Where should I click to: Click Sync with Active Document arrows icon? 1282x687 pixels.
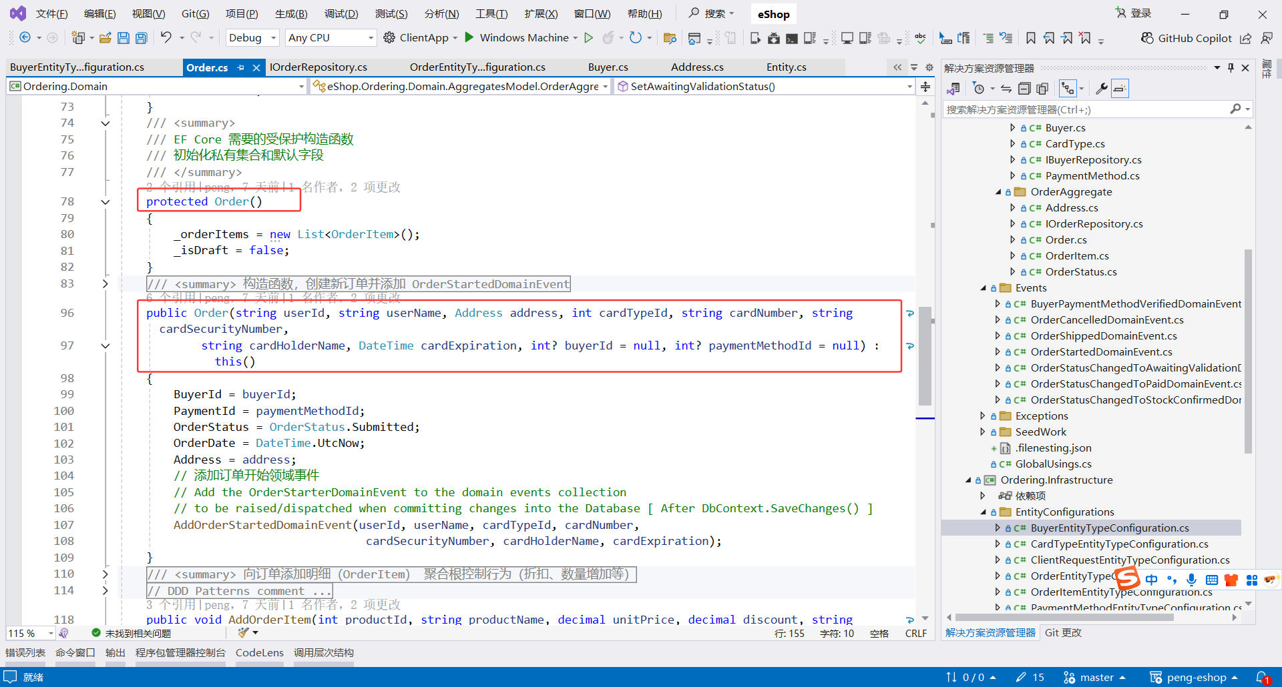coord(1006,88)
